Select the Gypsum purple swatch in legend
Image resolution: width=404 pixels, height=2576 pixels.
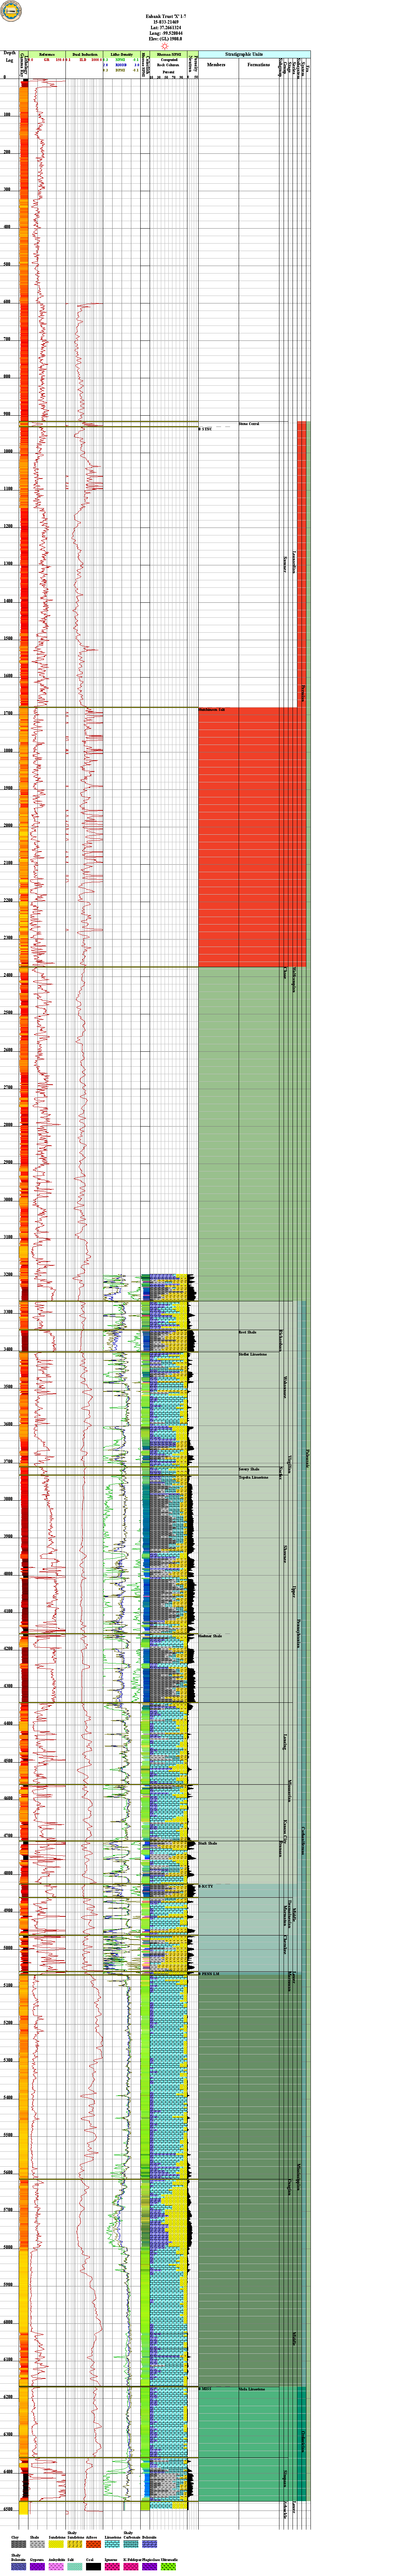pos(37,2566)
